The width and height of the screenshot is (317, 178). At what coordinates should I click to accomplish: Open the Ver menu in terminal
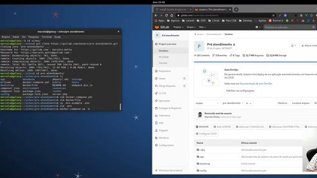click(24, 37)
